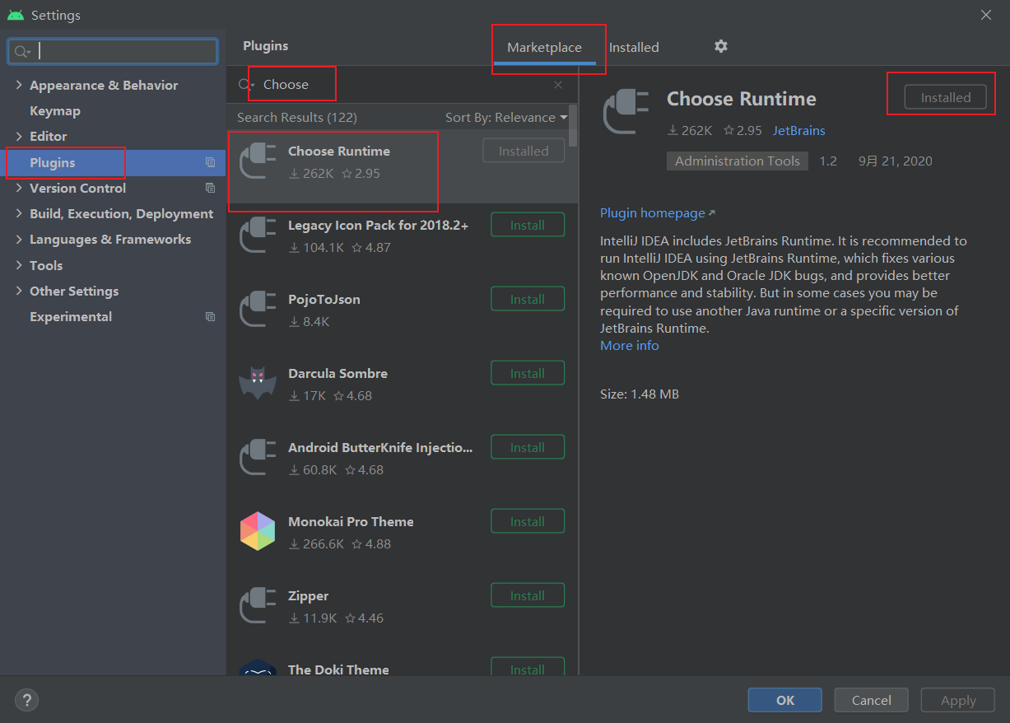Clear the plugin search text

pyautogui.click(x=558, y=85)
